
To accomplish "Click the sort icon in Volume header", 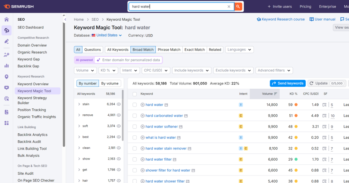I will [x=276, y=94].
